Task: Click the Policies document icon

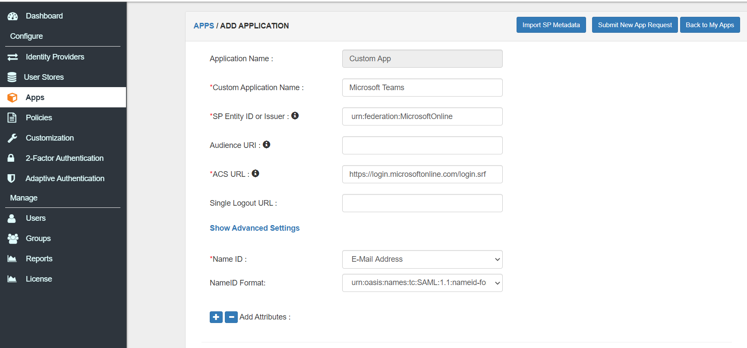Action: point(12,118)
